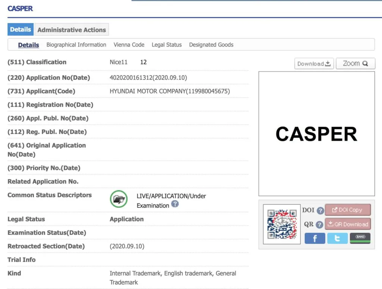Click the (731) Applicant(Code) label
The height and width of the screenshot is (289, 382).
pos(41,91)
